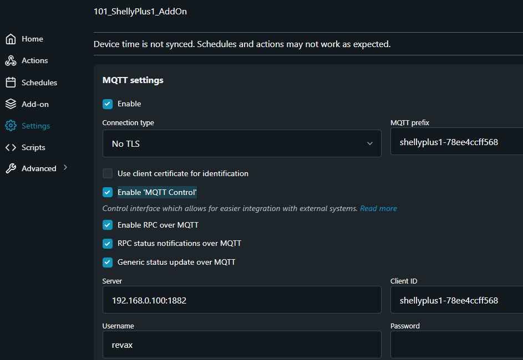Click the Schedules calendar icon
Image resolution: width=523 pixels, height=360 pixels.
(x=11, y=83)
